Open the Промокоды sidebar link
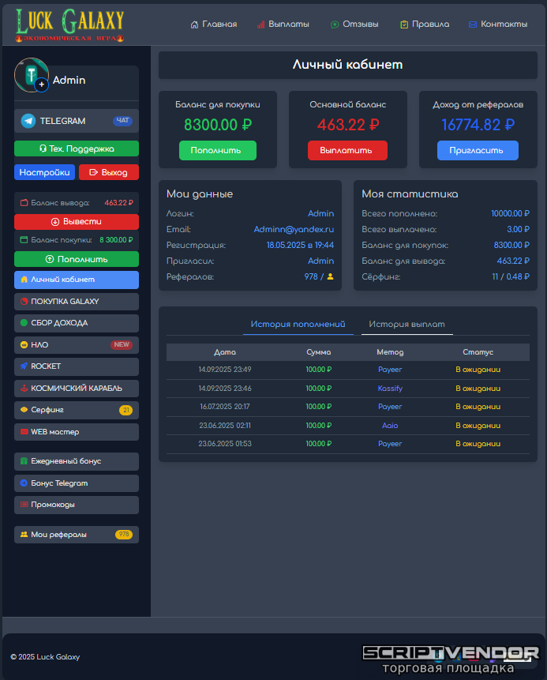 point(77,505)
